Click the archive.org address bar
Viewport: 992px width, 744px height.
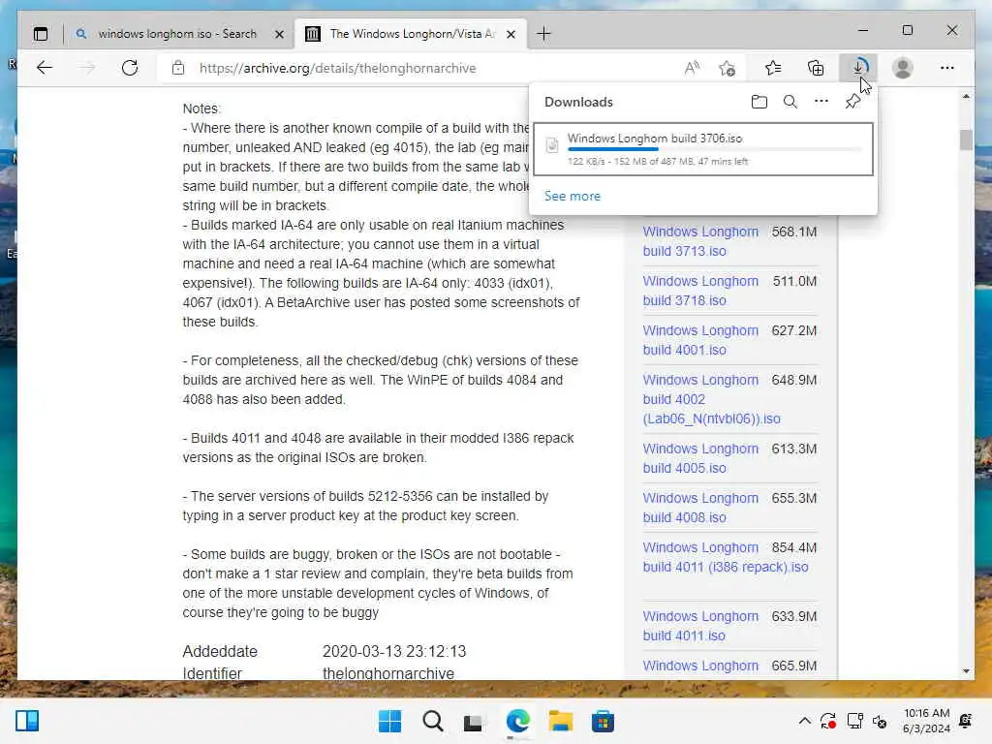tap(337, 69)
